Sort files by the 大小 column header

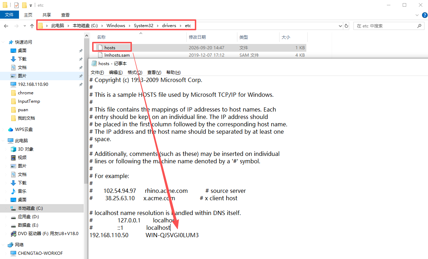pyautogui.click(x=293, y=37)
